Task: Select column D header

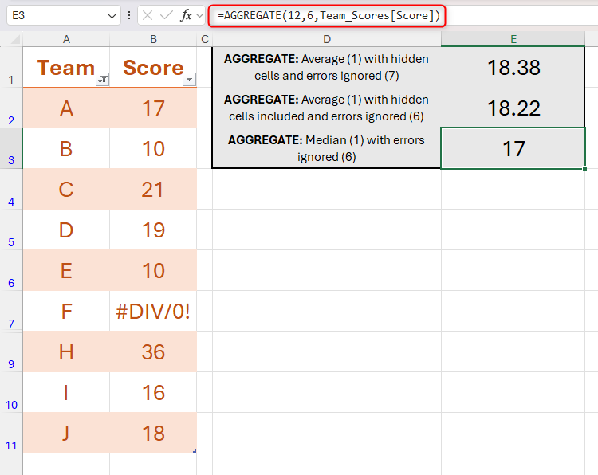Action: 326,39
